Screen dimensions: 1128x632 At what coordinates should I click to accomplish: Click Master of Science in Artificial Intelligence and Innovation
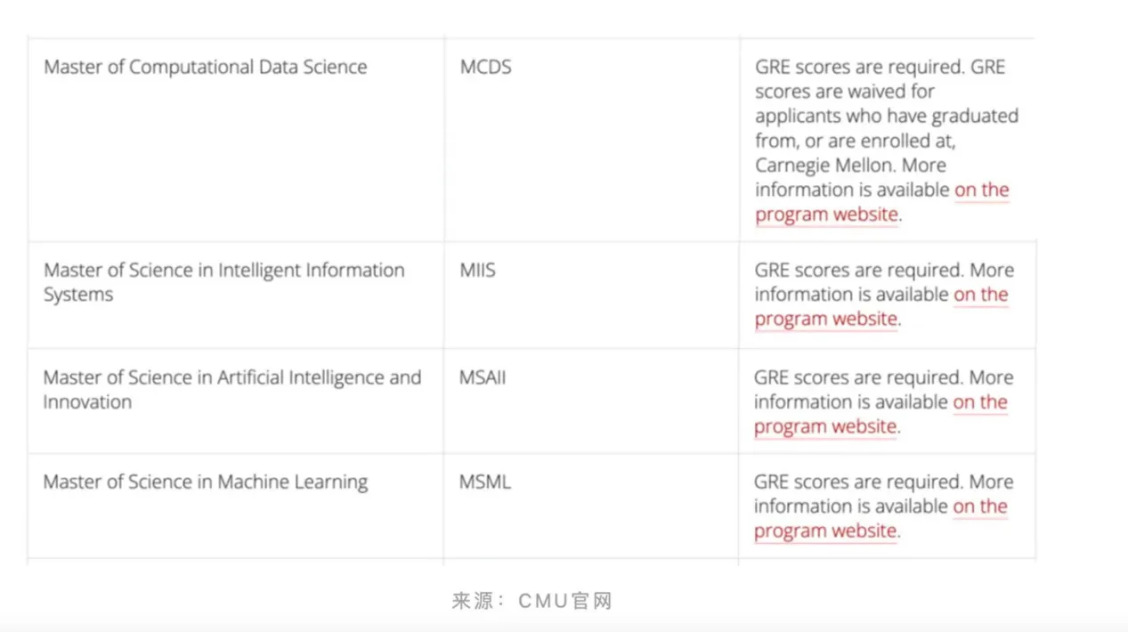tap(231, 389)
